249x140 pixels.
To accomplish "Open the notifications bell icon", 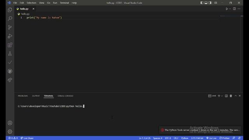I will pos(239,138).
